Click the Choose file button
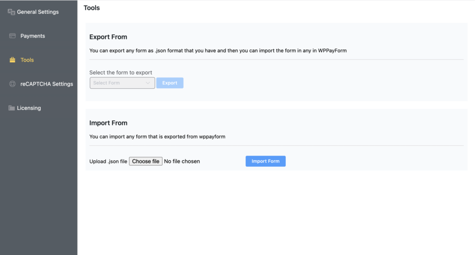The height and width of the screenshot is (255, 475). point(146,162)
